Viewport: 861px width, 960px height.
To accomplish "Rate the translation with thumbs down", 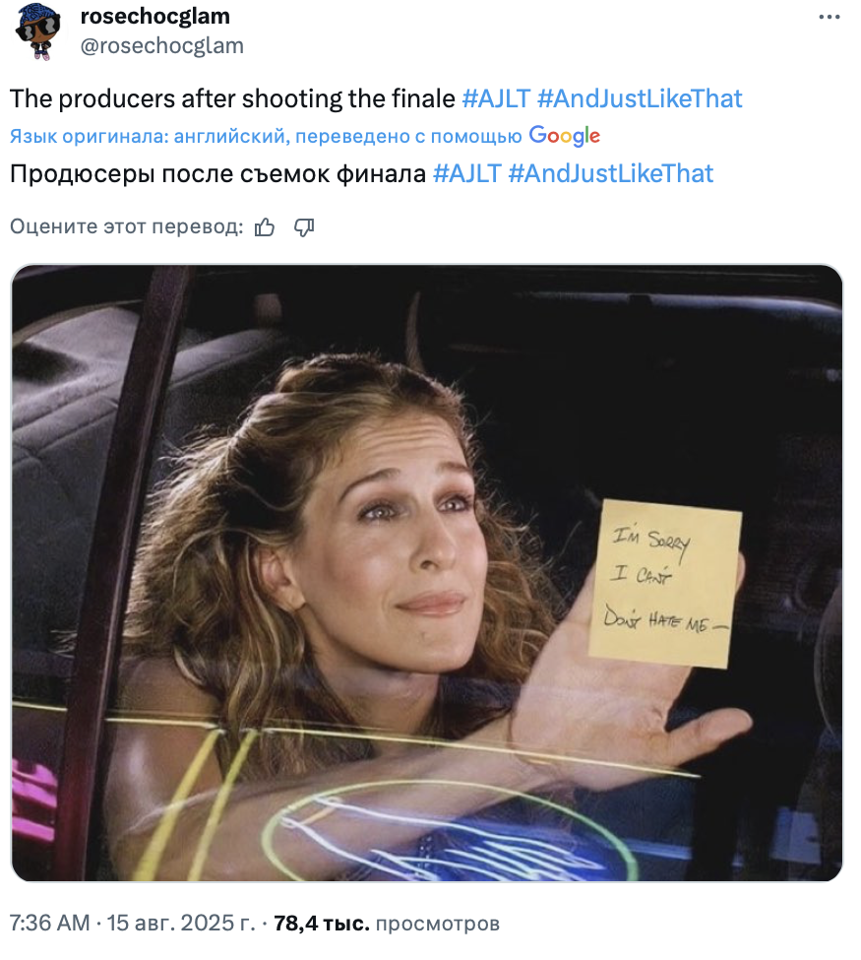I will coord(303,227).
